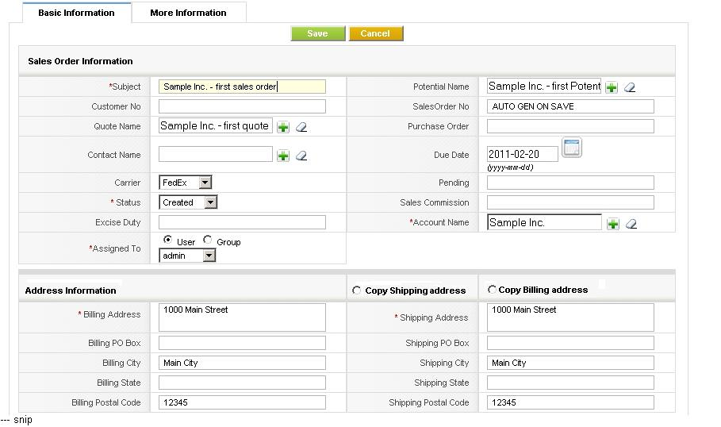
Task: Click the Shipping City field
Action: pyautogui.click(x=570, y=363)
